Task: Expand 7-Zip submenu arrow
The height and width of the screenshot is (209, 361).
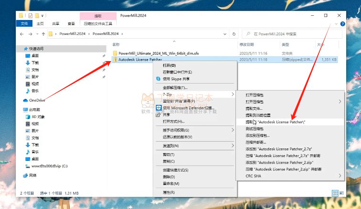Action: (233, 94)
